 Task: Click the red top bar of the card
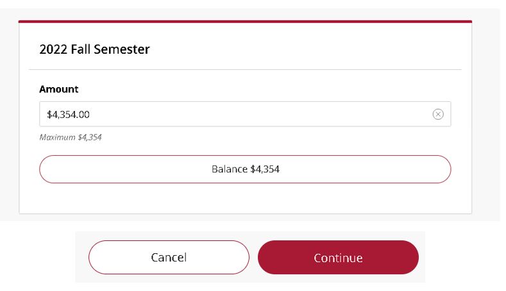click(245, 22)
